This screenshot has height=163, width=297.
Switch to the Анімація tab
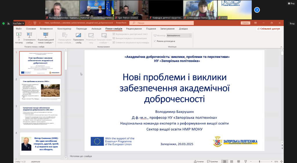tap(96, 29)
